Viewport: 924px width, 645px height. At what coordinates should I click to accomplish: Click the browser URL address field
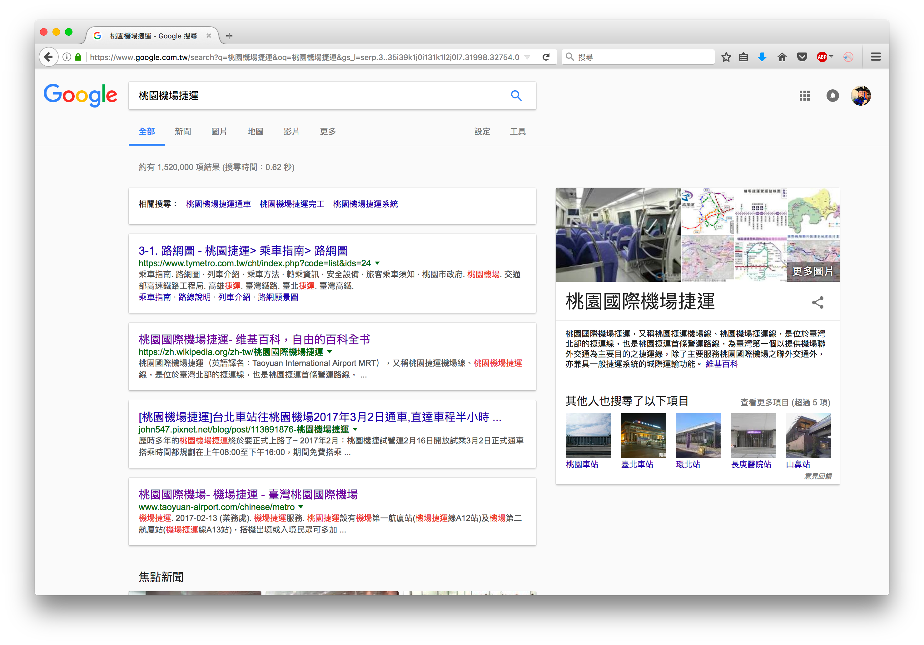pos(304,57)
